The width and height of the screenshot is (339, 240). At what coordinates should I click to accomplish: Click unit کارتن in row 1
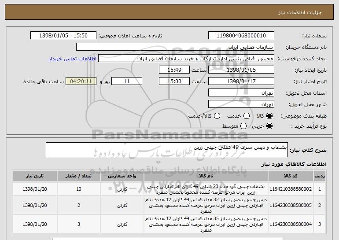click(122, 189)
